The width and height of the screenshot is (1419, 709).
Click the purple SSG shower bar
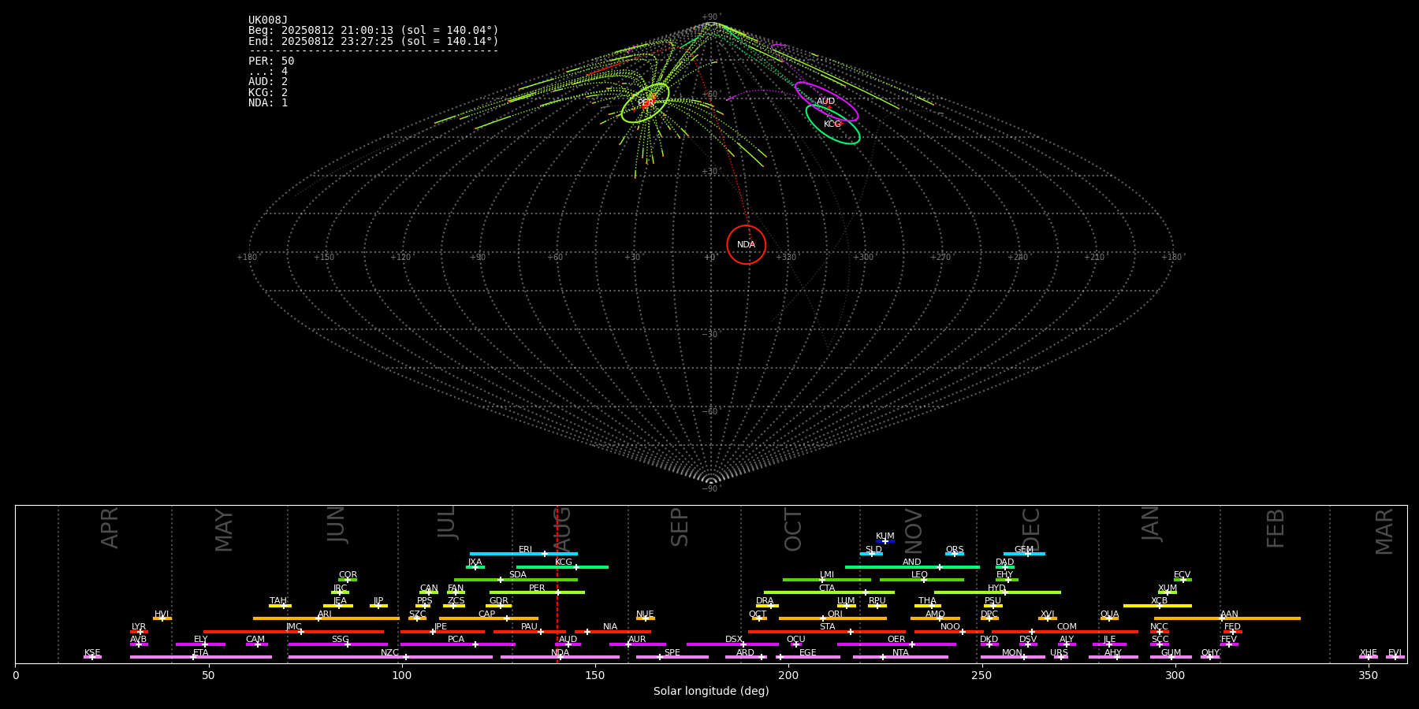(337, 644)
